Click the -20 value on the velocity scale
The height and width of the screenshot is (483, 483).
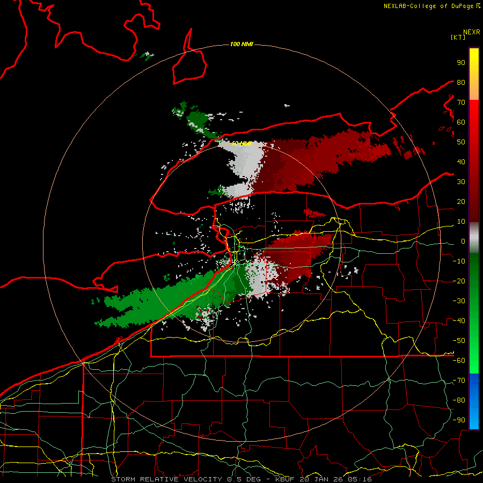459,281
